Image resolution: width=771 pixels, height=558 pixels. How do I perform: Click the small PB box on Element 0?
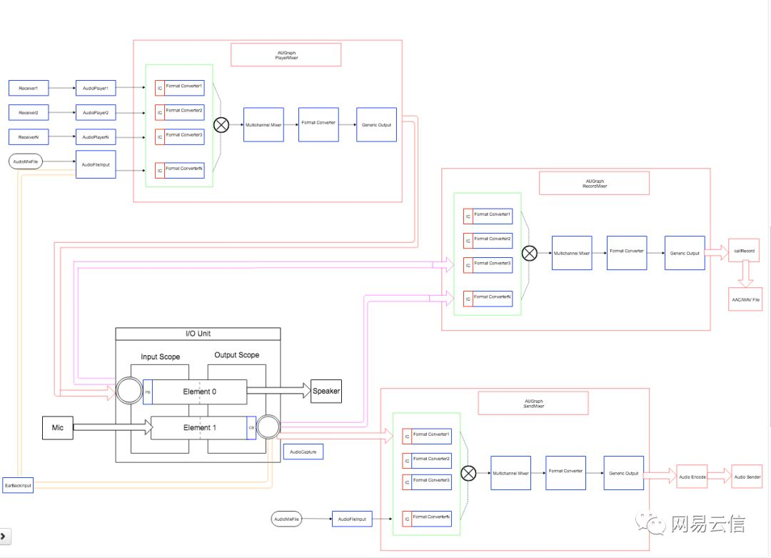coord(148,392)
